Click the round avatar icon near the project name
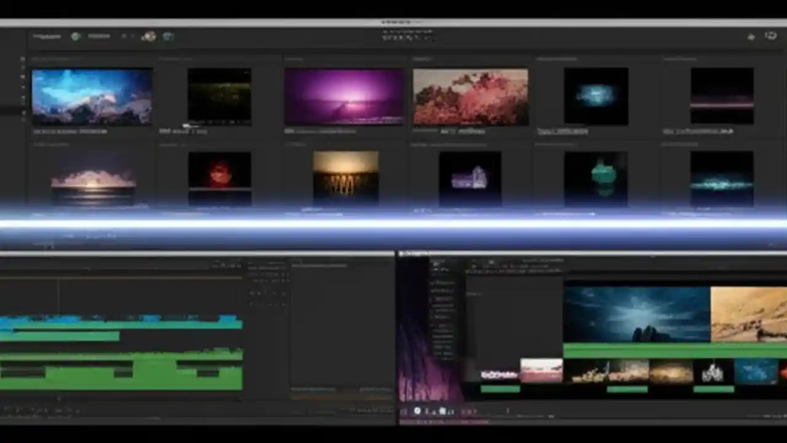 pyautogui.click(x=149, y=36)
